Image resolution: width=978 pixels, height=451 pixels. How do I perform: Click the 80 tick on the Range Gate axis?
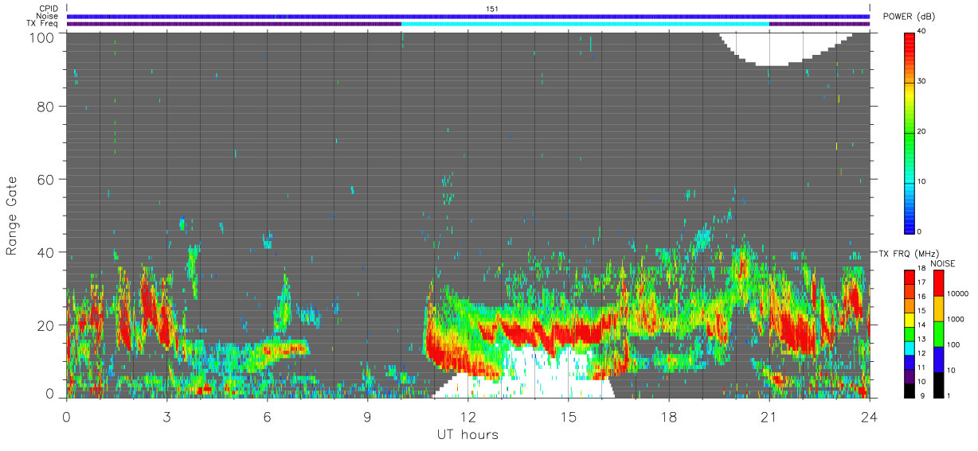(x=45, y=106)
